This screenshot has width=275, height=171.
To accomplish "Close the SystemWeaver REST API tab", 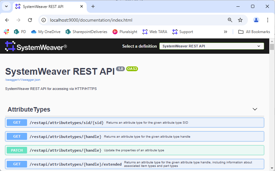I will (82, 6).
